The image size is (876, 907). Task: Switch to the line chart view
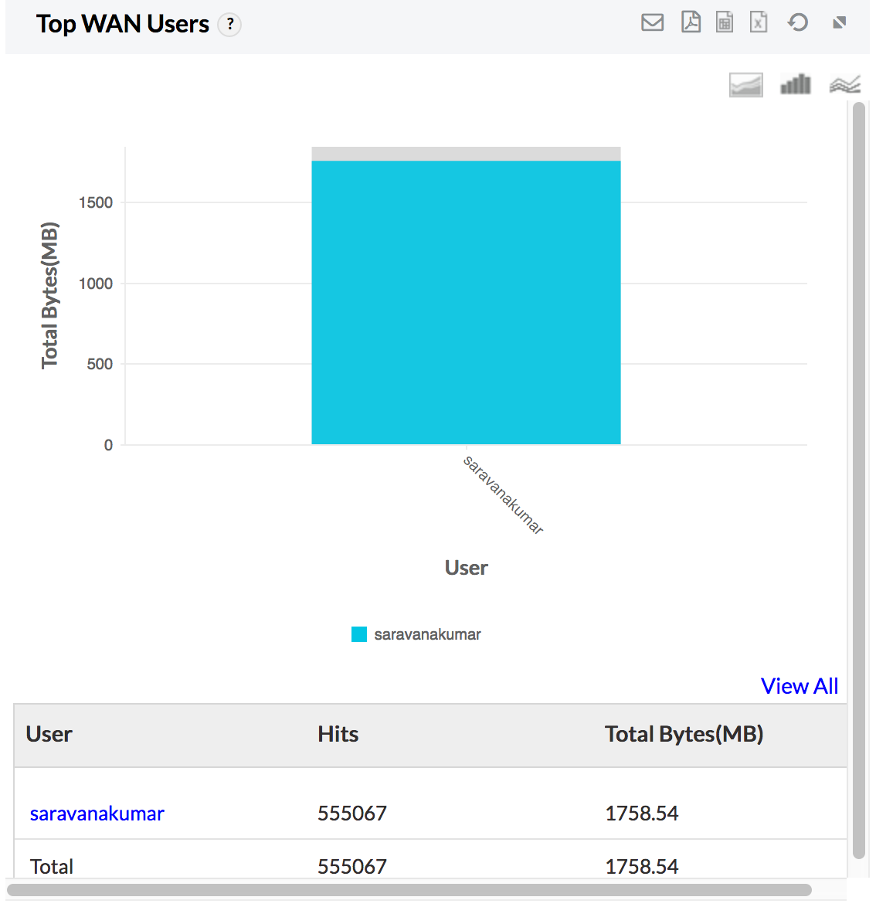click(x=844, y=84)
